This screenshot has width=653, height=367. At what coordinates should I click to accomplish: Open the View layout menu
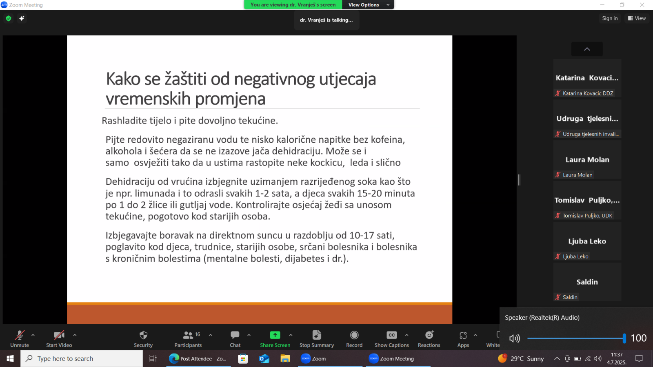(x=637, y=18)
